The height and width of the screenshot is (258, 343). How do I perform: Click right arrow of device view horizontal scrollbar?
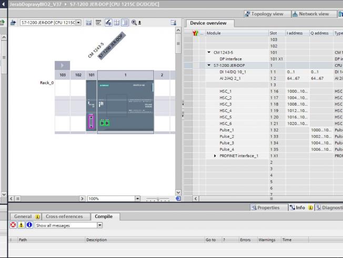tap(82, 199)
